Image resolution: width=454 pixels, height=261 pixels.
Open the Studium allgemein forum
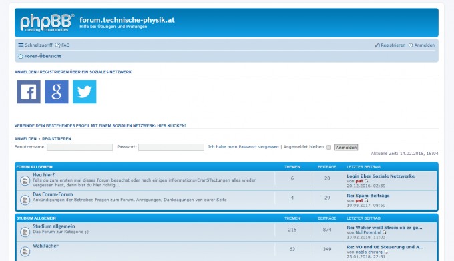tap(54, 226)
